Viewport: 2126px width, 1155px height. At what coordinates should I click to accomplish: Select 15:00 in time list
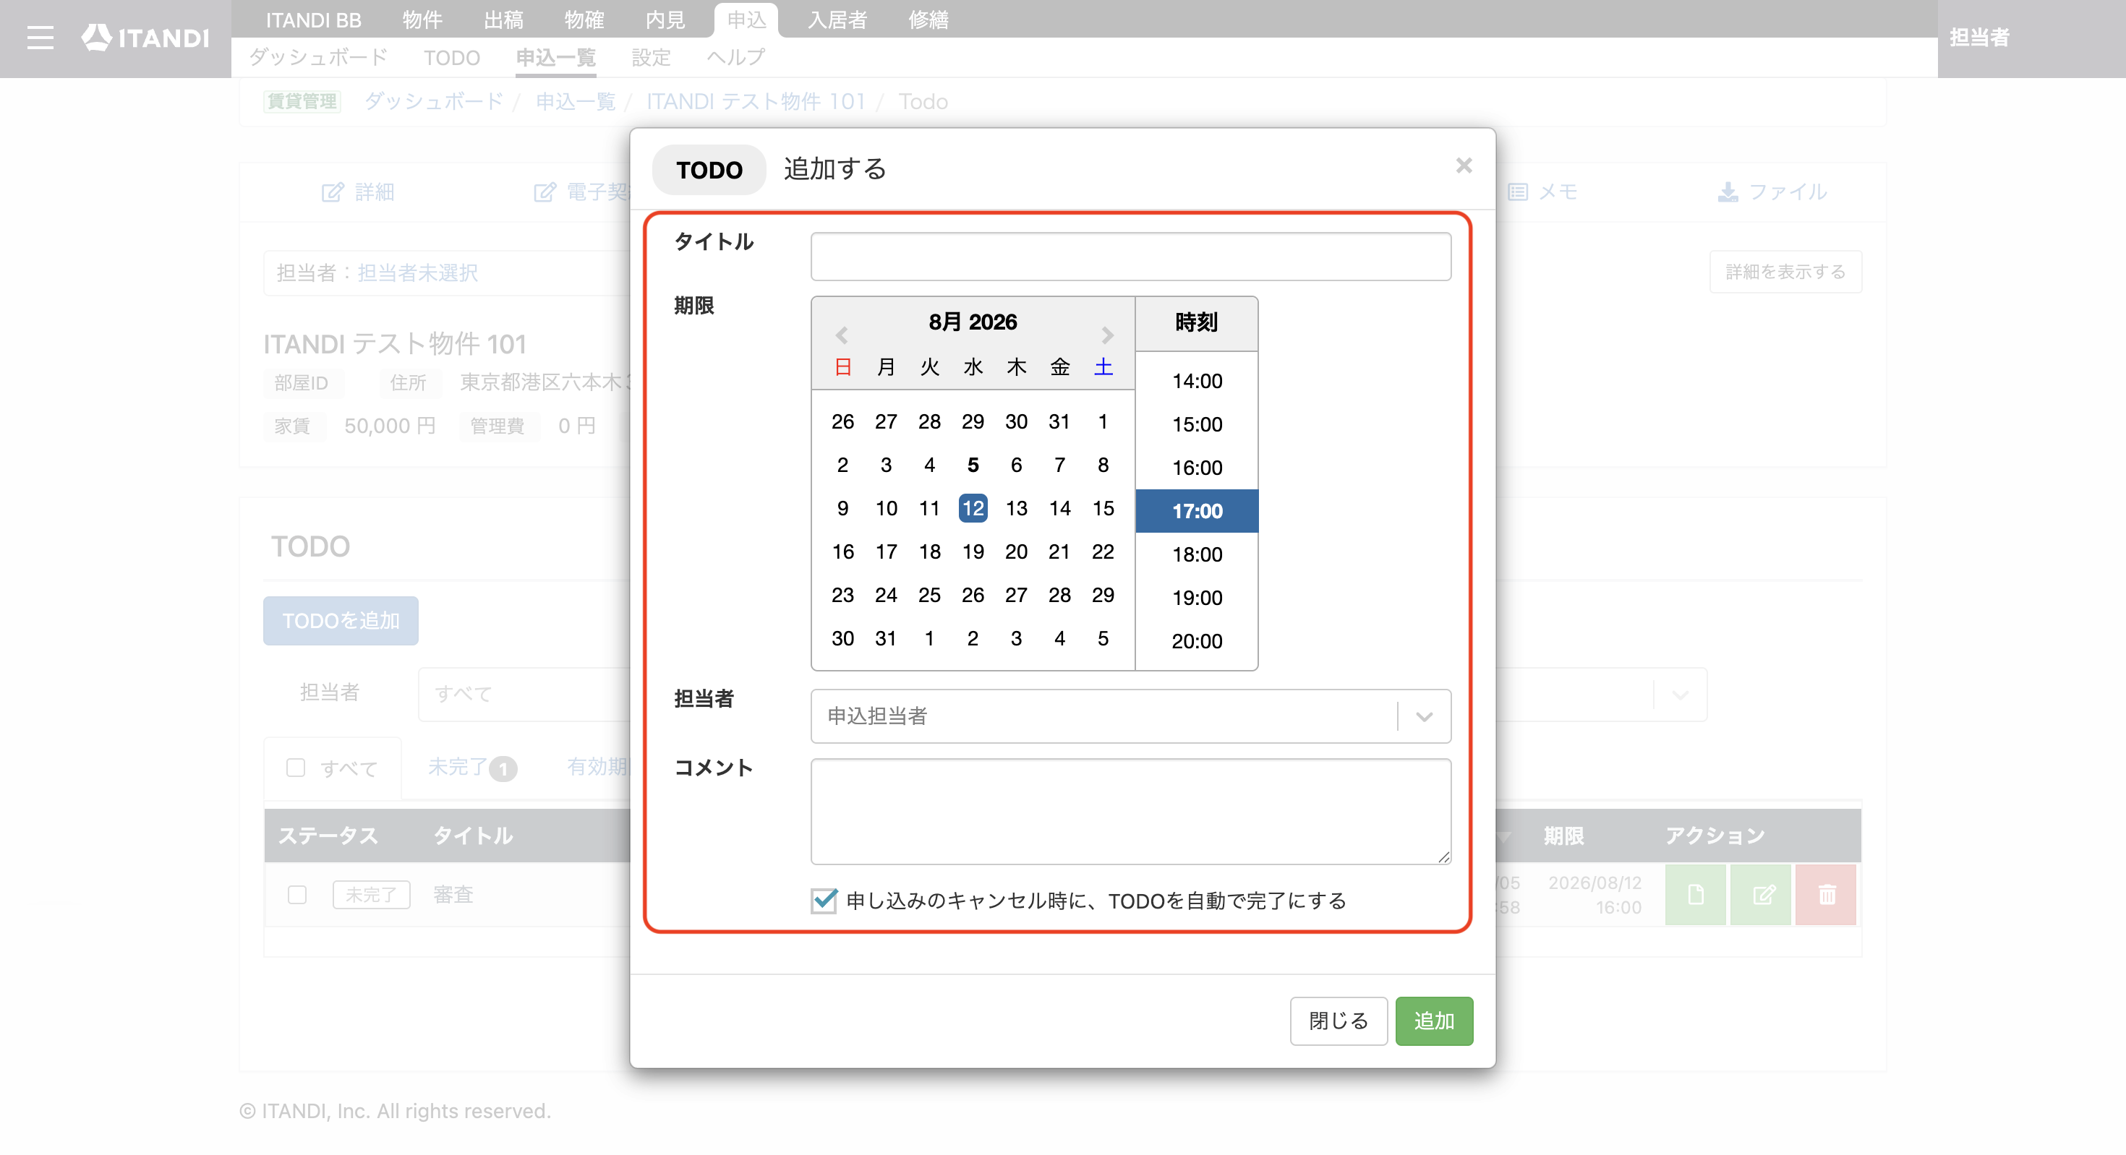pos(1197,424)
